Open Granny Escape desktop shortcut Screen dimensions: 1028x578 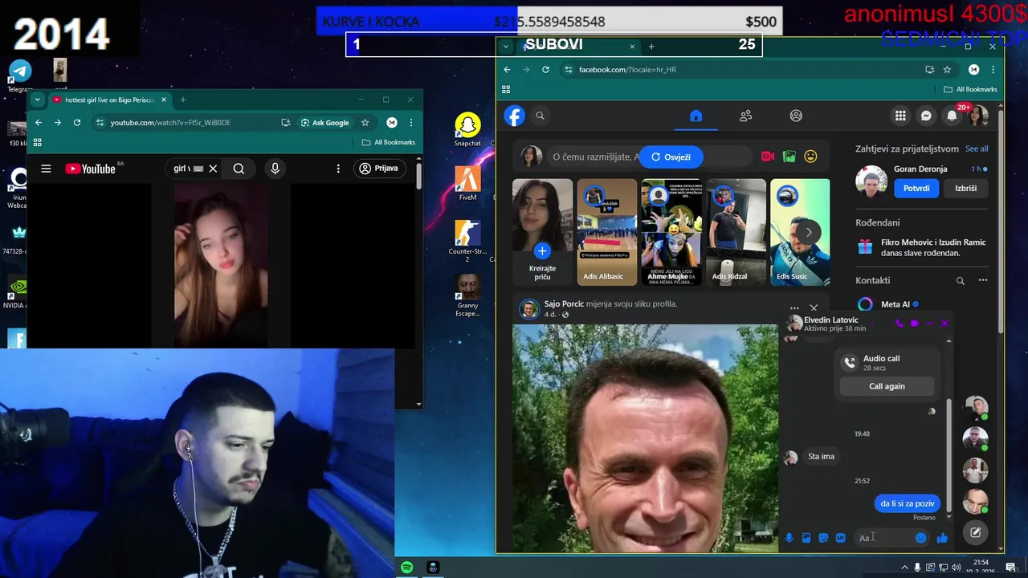click(467, 295)
